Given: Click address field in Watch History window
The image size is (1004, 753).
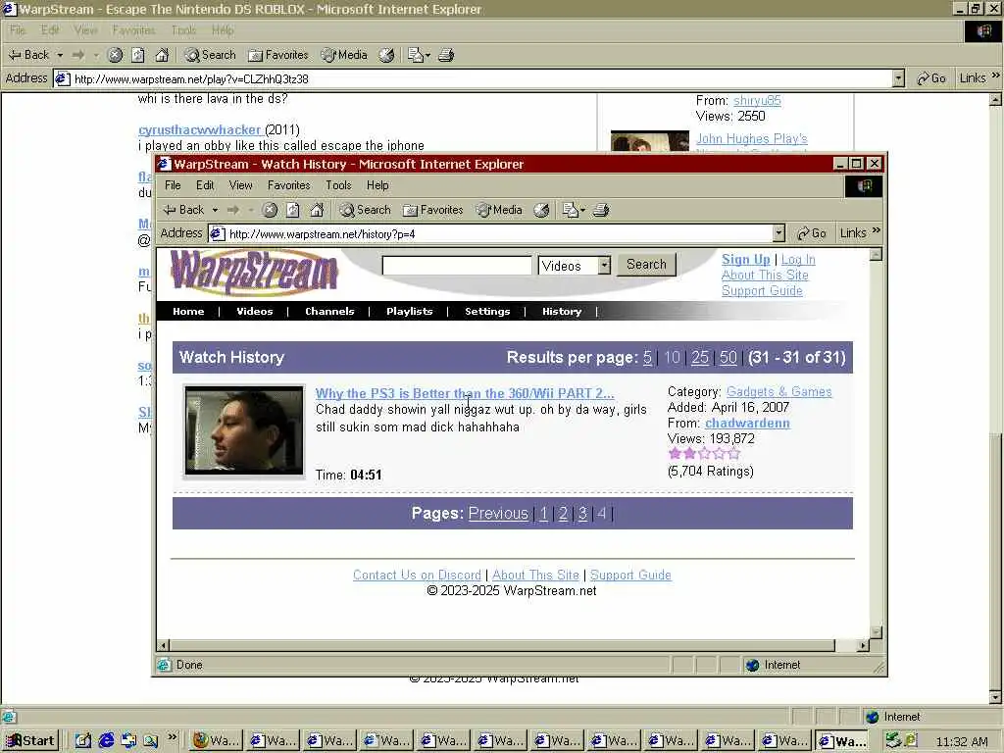Looking at the screenshot, I should click(x=491, y=233).
